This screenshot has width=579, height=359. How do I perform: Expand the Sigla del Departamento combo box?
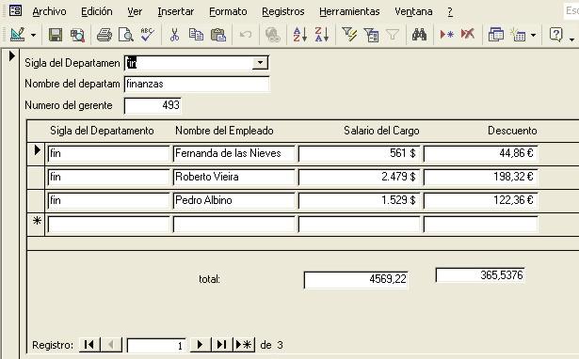261,63
